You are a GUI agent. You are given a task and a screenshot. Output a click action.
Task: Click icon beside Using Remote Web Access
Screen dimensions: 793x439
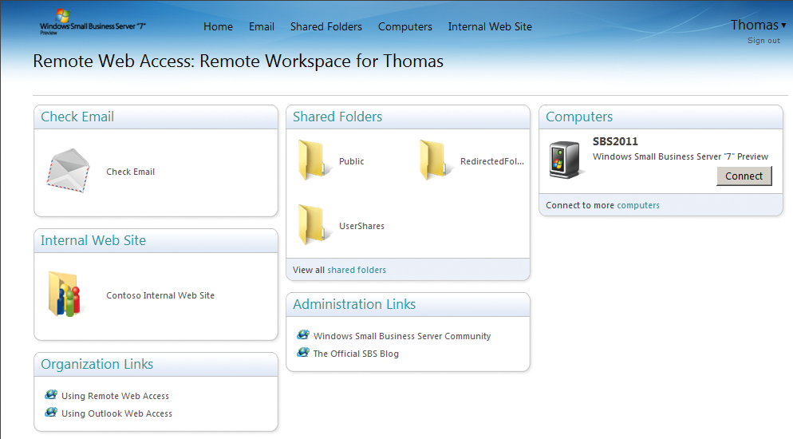[x=51, y=395]
